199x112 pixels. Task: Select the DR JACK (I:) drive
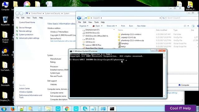point(90,39)
